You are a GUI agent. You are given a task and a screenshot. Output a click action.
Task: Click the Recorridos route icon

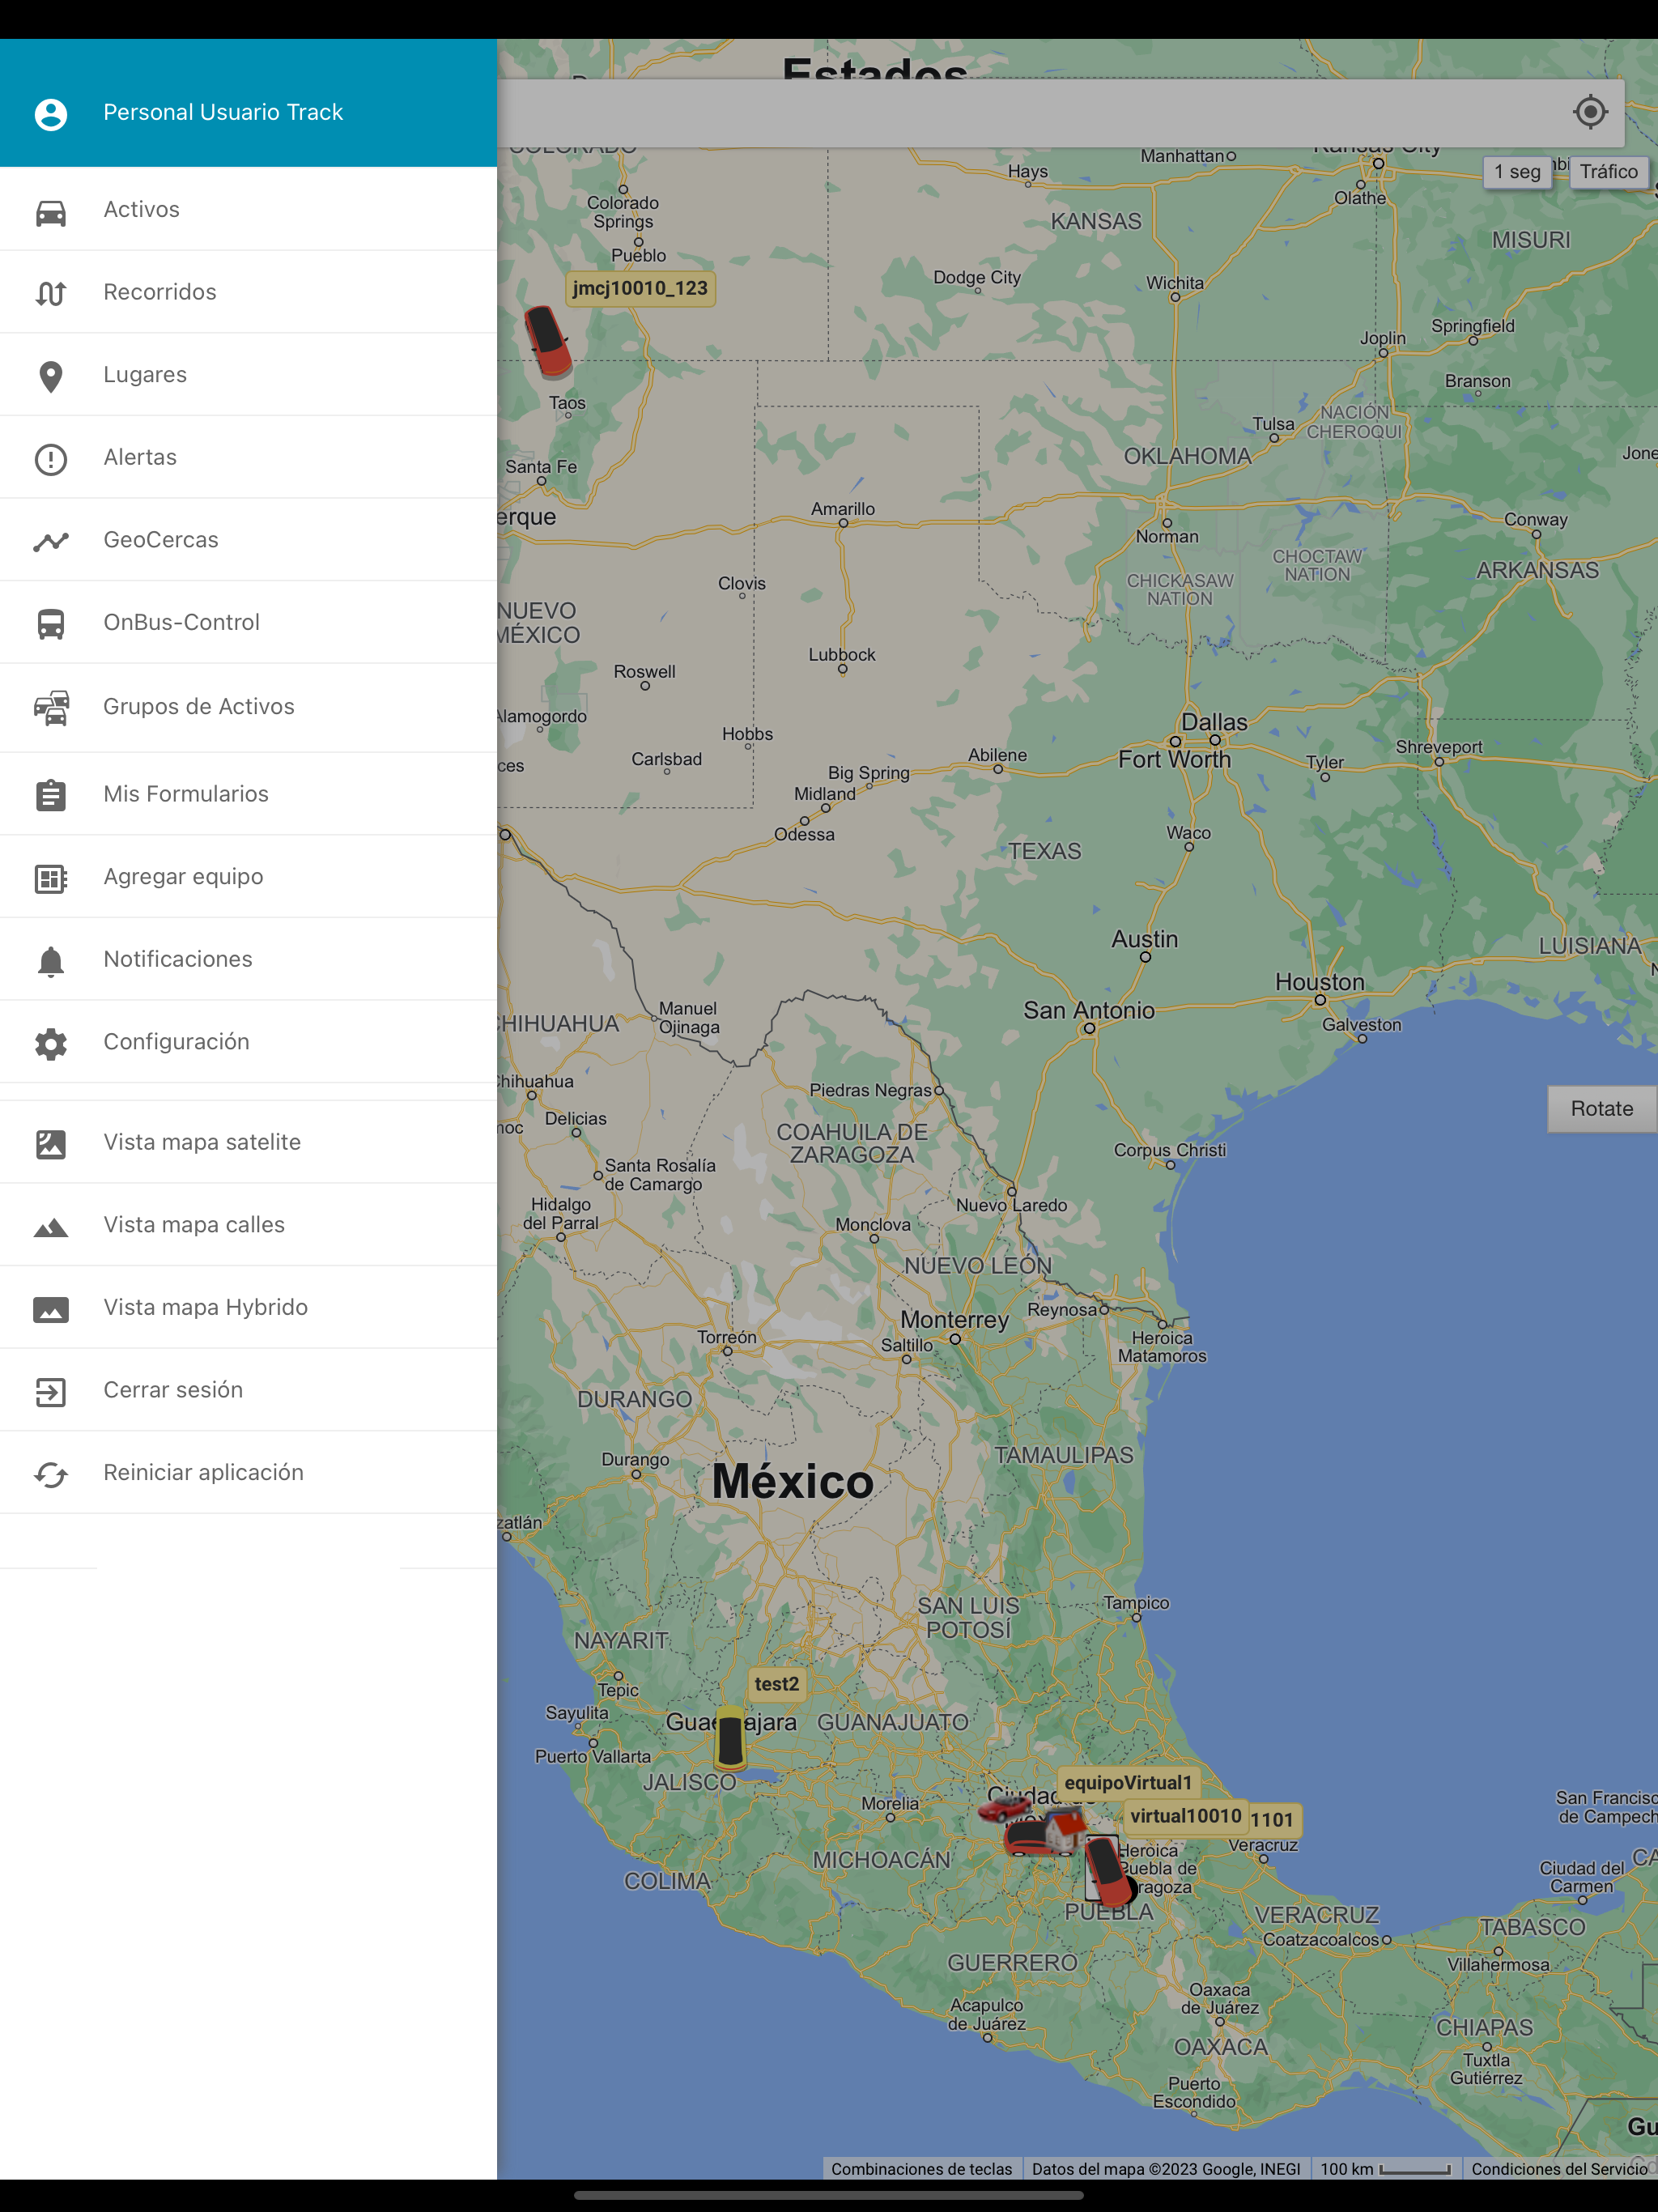tap(51, 293)
